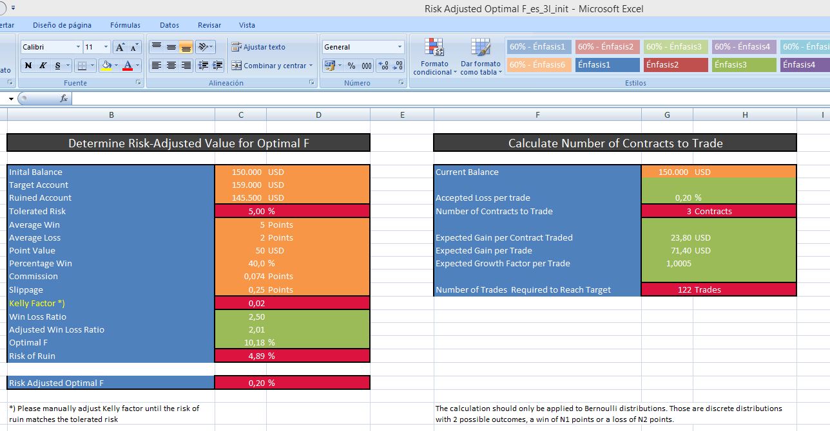Switch to the Diseño de página tab
The image size is (830, 431).
point(62,25)
